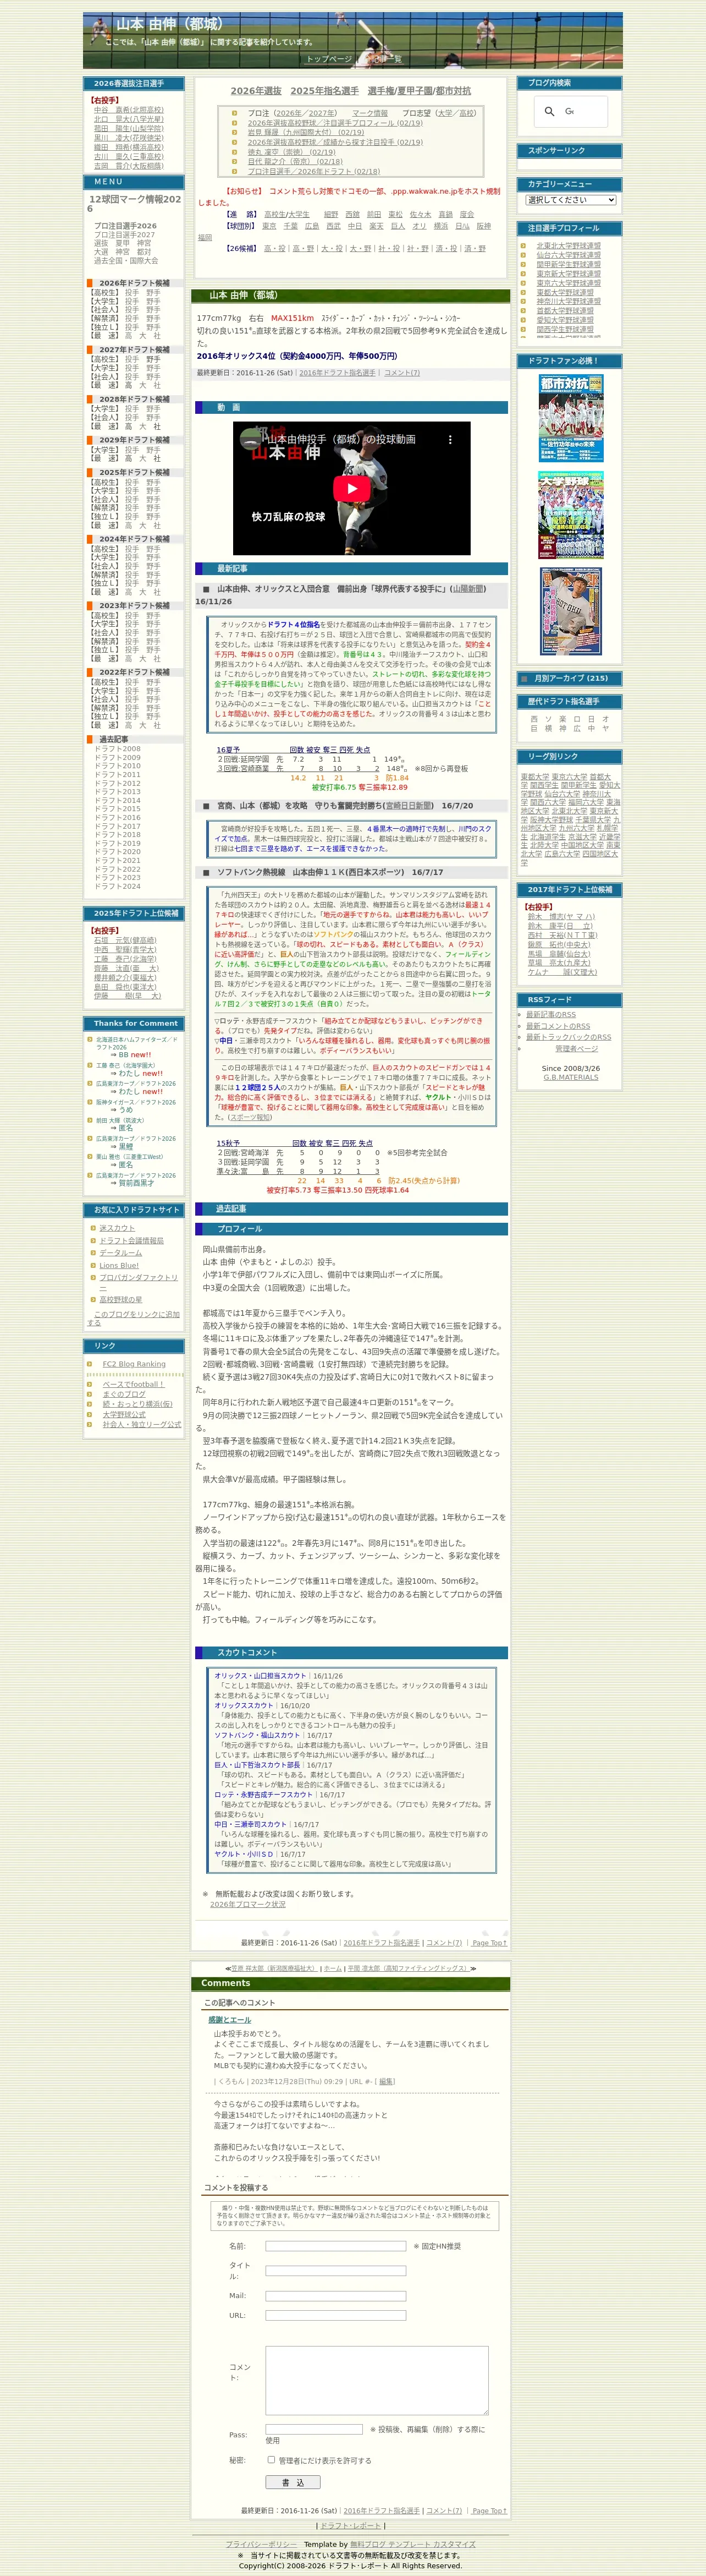Focus the 名前 input field
The width and height of the screenshot is (706, 2576).
[x=335, y=2246]
